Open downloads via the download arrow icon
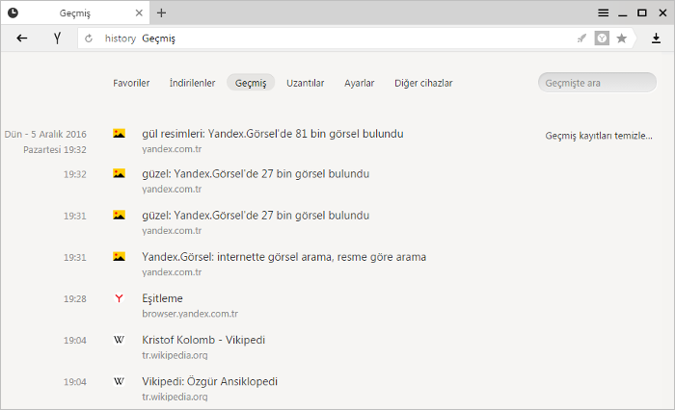This screenshot has height=410, width=675. [656, 38]
